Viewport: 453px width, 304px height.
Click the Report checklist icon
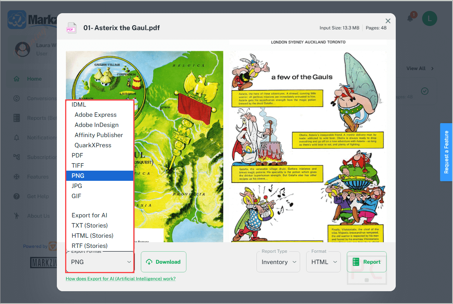[356, 262]
